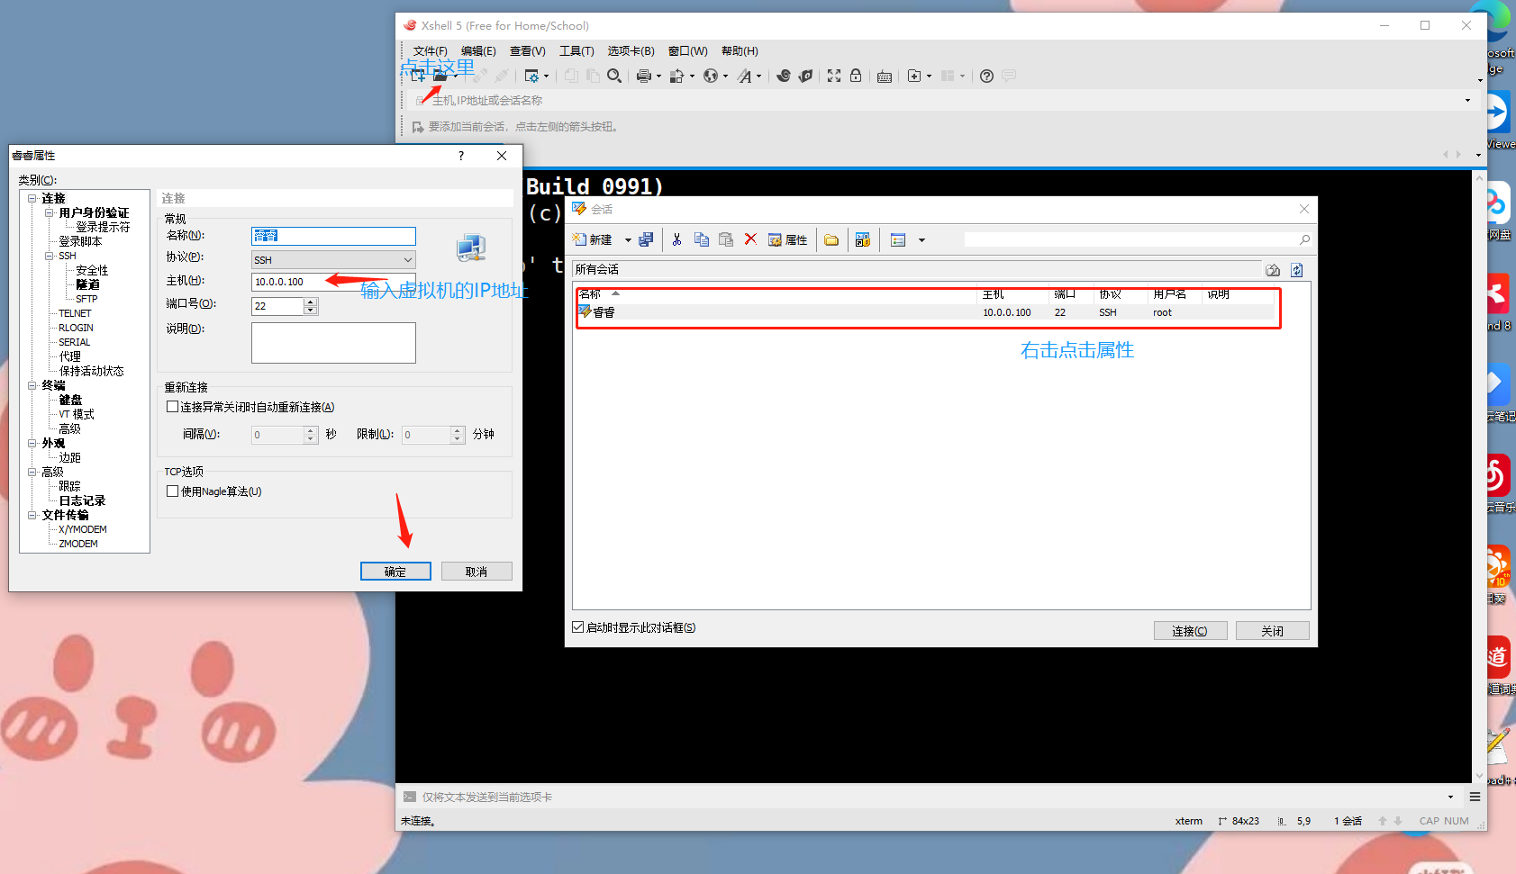1516x874 pixels.
Task: Open the 文件(F) menu
Action: pyautogui.click(x=431, y=51)
